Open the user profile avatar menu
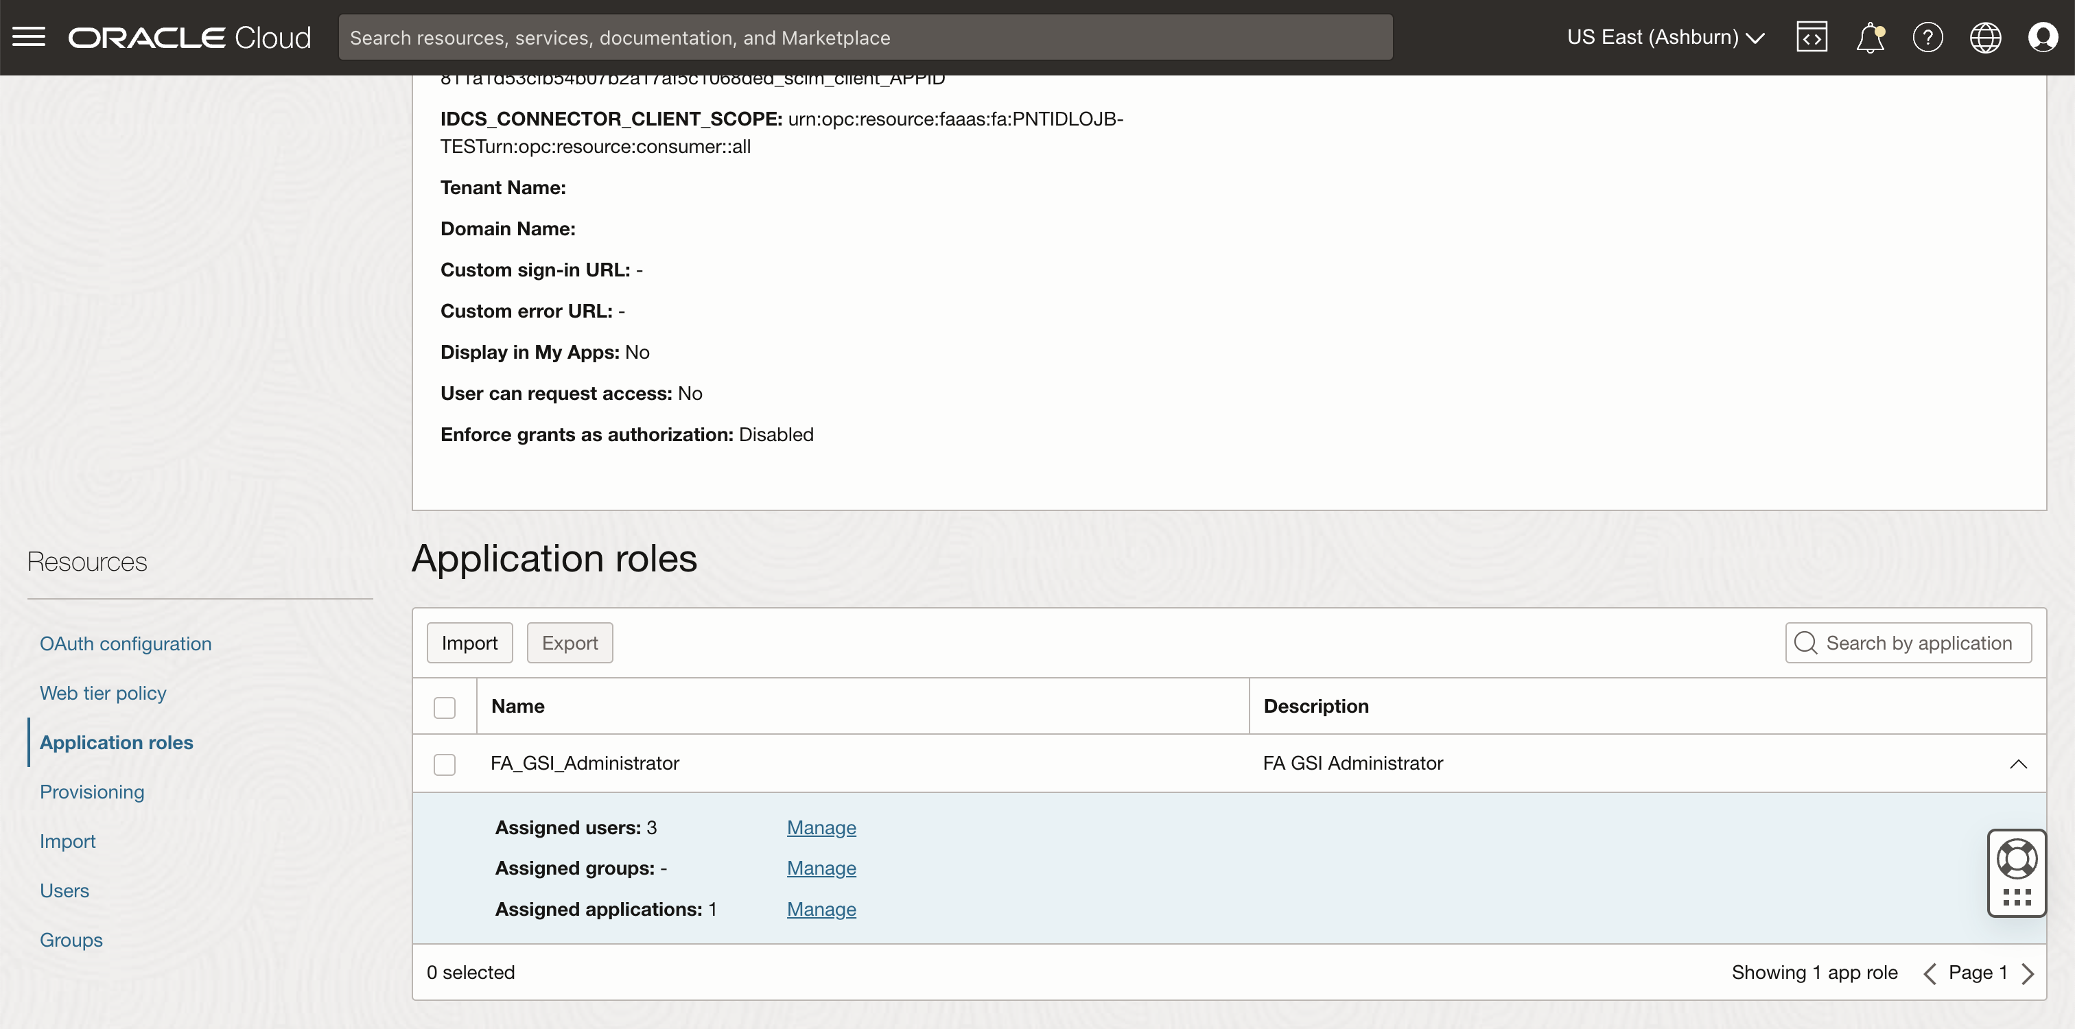This screenshot has width=2075, height=1029. point(2043,37)
